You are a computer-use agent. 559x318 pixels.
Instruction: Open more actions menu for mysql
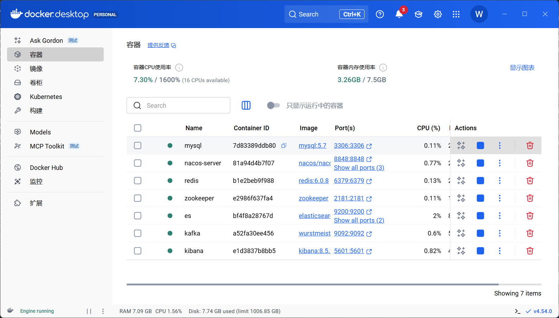click(500, 146)
